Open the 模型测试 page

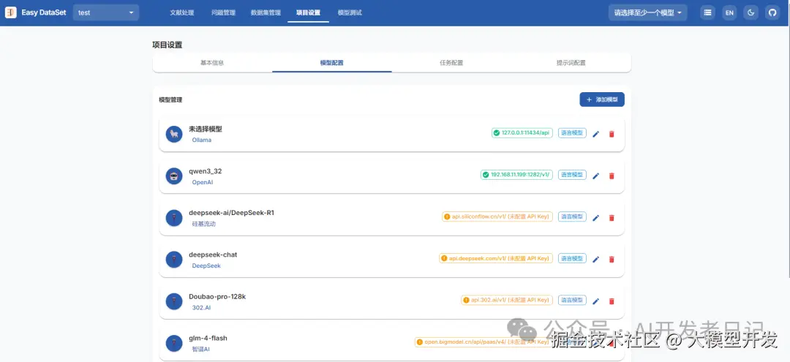coord(349,12)
